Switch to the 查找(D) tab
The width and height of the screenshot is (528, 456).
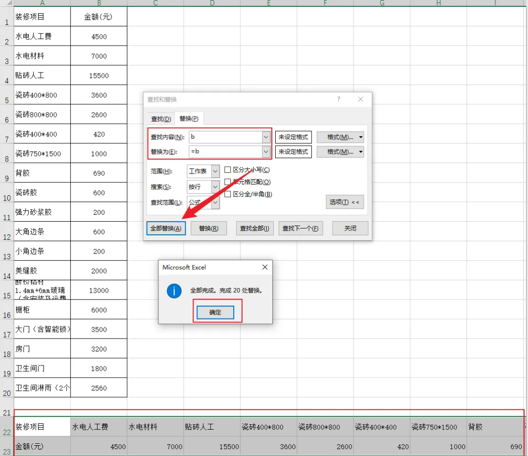(161, 119)
